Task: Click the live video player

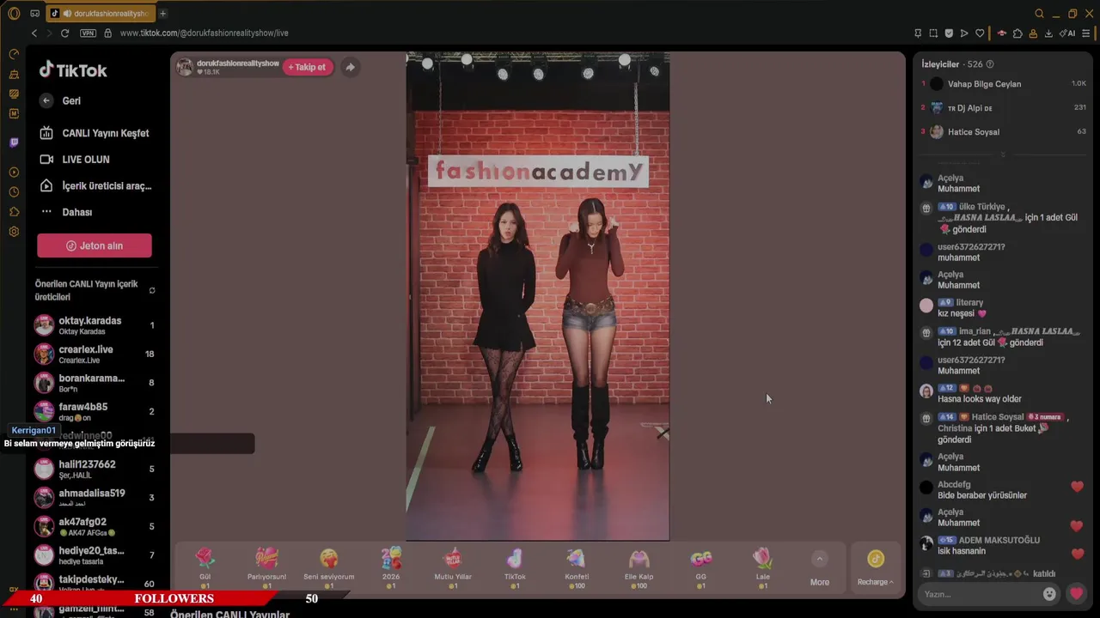Action: 537,297
